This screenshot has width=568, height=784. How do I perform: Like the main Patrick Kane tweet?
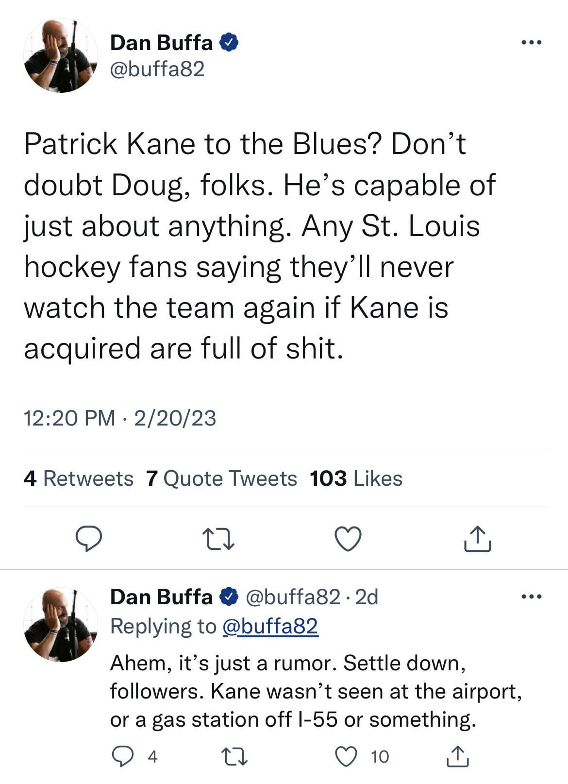(x=348, y=539)
